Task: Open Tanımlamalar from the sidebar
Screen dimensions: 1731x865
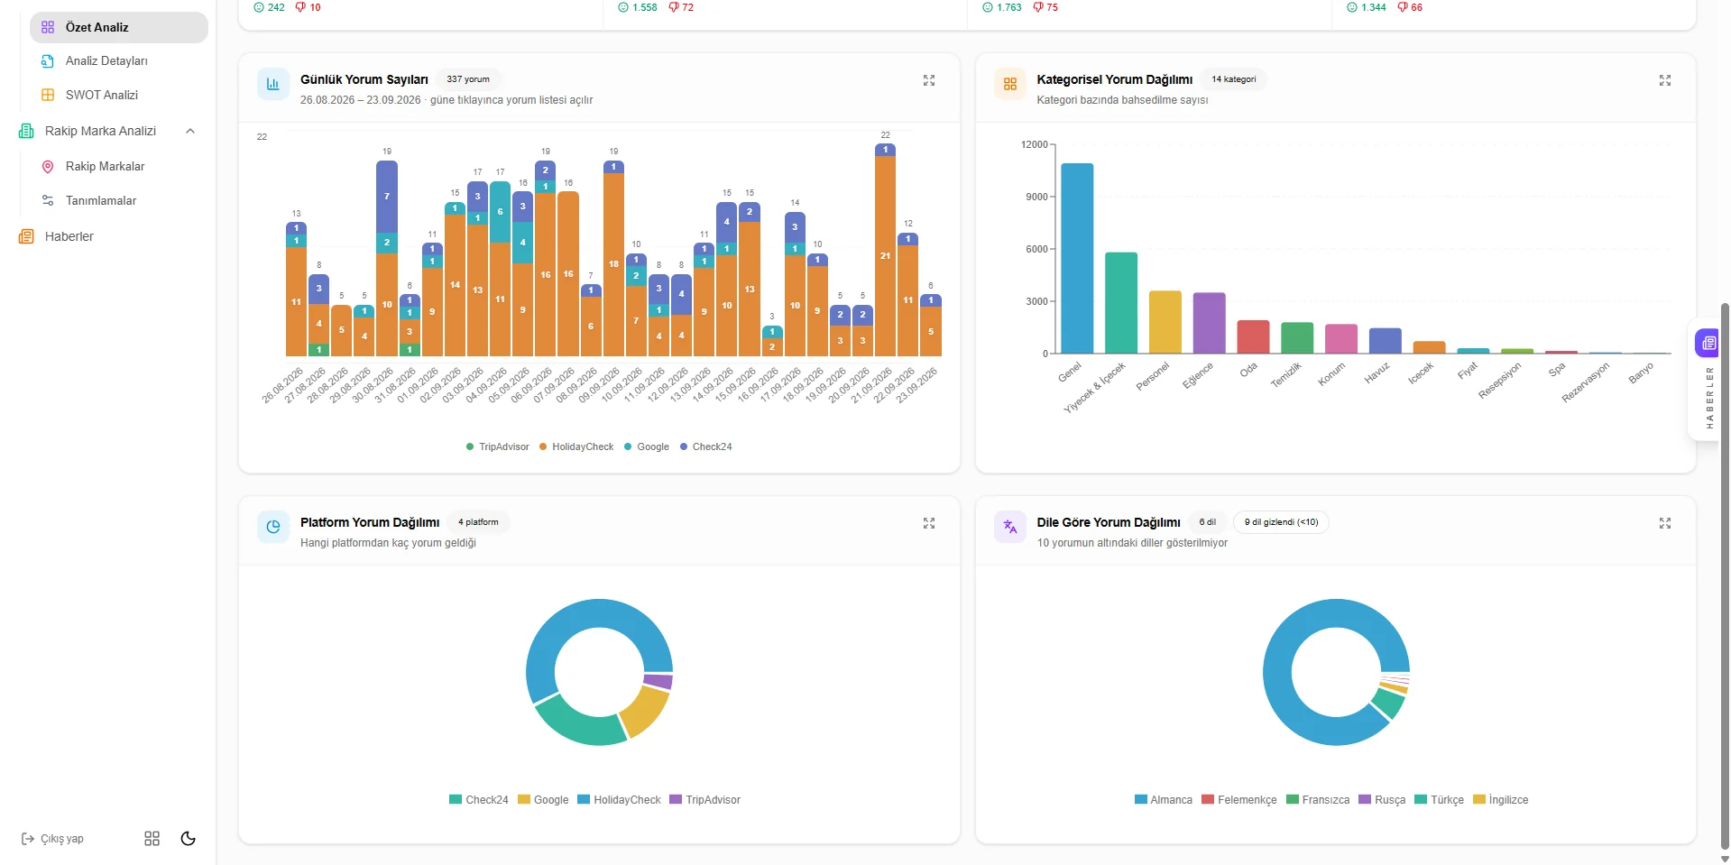Action: (101, 201)
